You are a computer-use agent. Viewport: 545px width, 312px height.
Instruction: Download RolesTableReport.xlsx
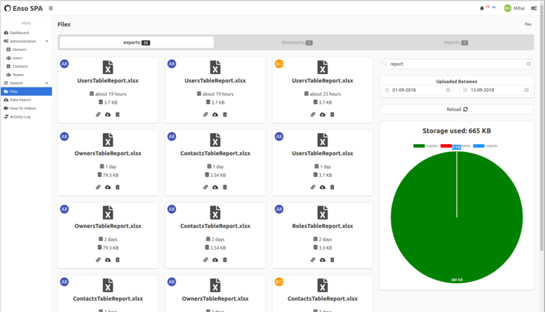[x=322, y=259]
